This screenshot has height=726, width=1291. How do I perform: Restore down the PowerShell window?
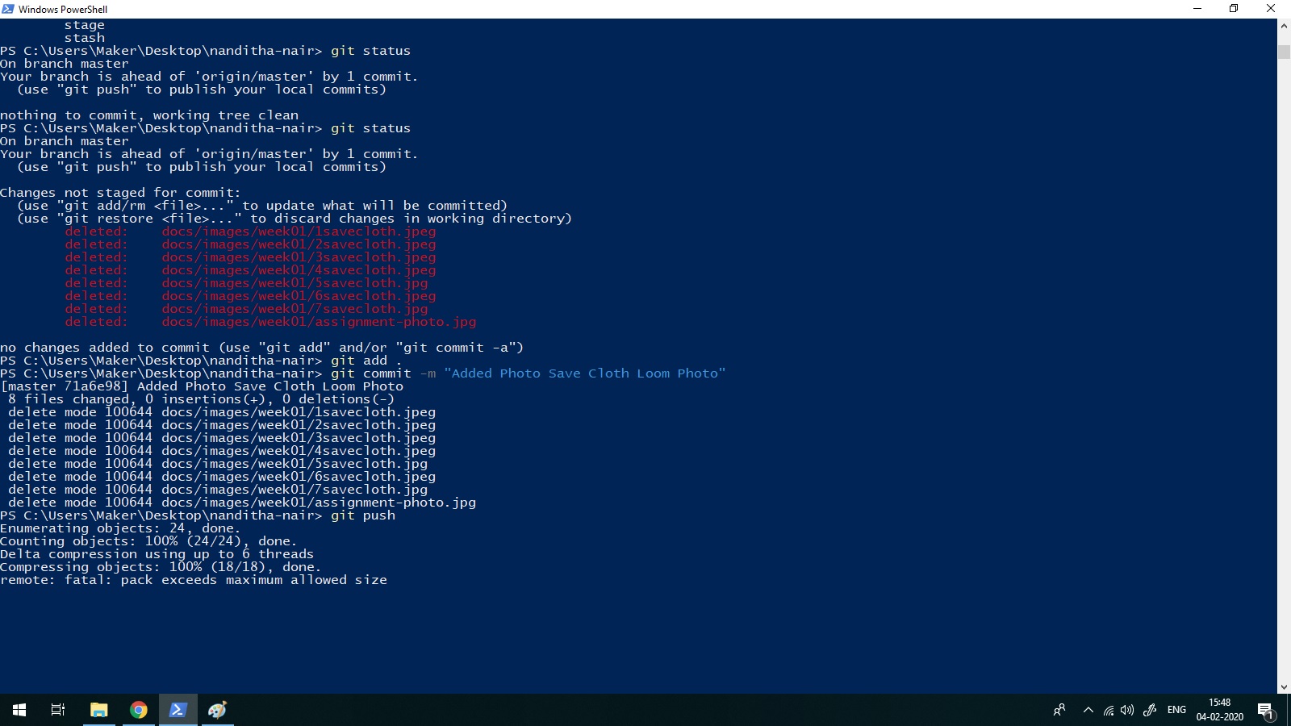1234,9
